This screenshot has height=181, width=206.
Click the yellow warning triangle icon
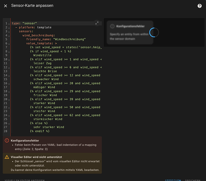coord(7,157)
